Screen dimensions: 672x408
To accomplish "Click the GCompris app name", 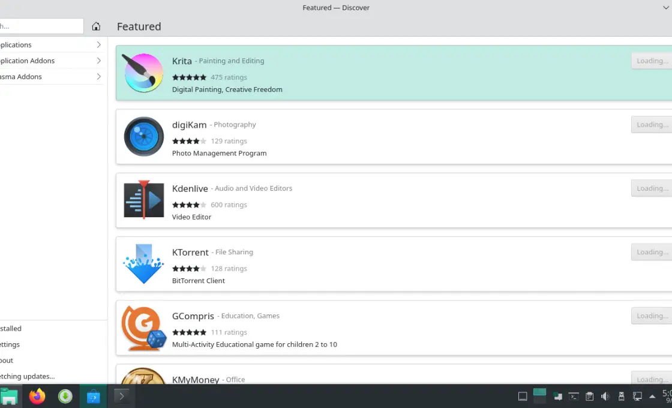I will 193,316.
